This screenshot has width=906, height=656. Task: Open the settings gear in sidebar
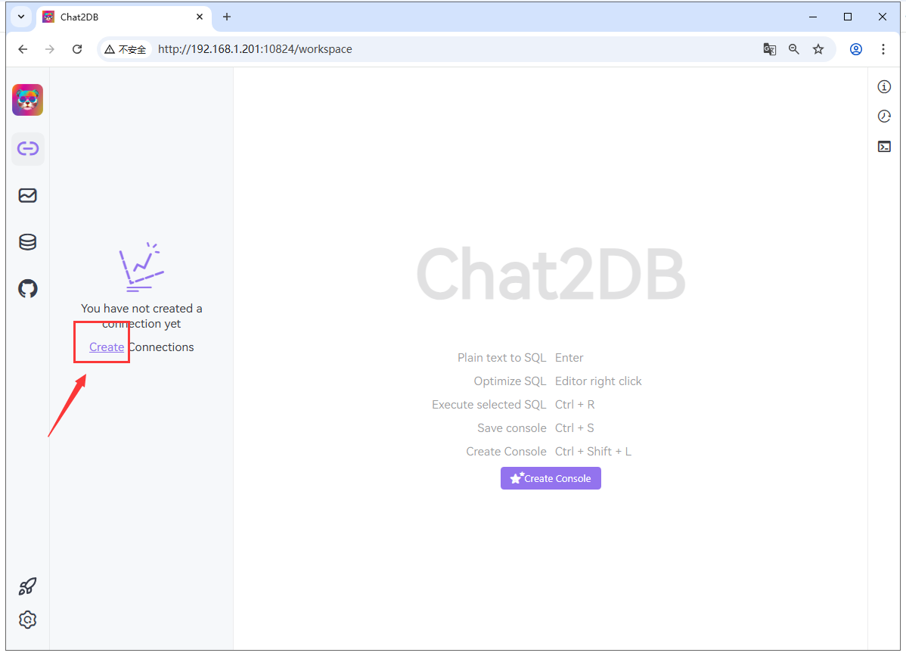click(28, 620)
